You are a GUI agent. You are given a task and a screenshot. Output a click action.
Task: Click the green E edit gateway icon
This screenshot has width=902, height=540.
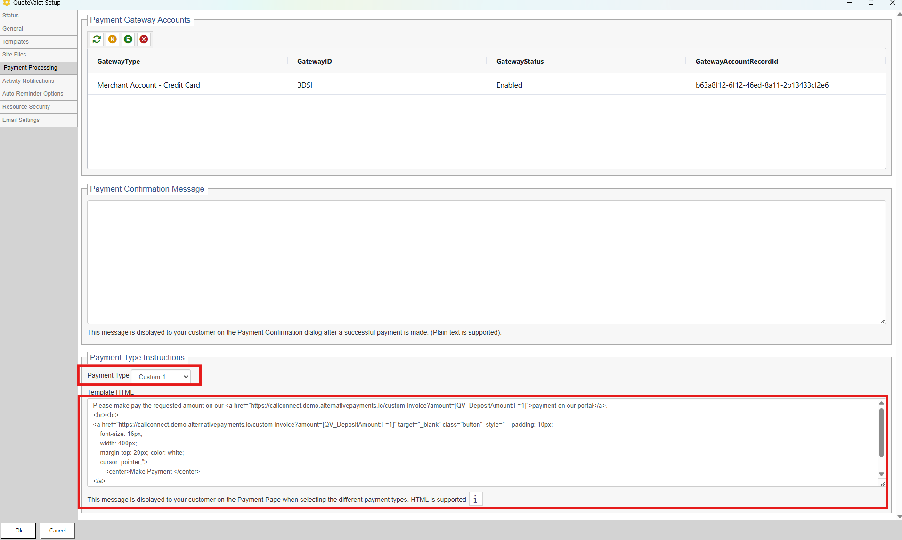click(x=128, y=40)
